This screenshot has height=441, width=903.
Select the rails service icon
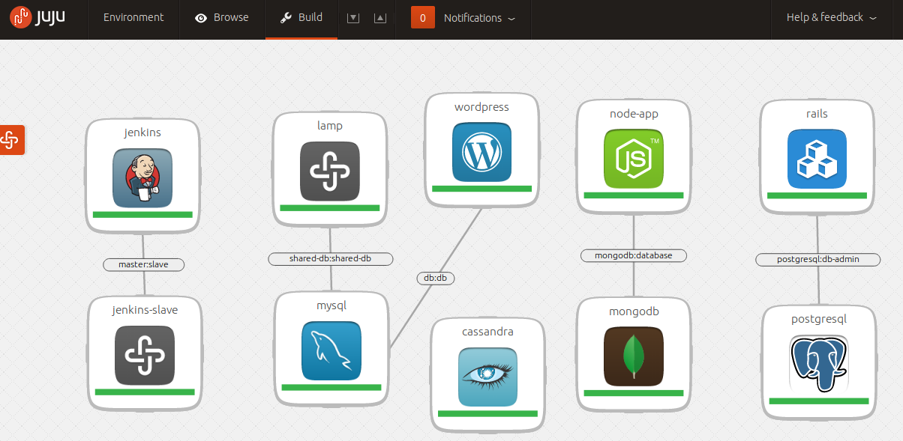click(817, 159)
